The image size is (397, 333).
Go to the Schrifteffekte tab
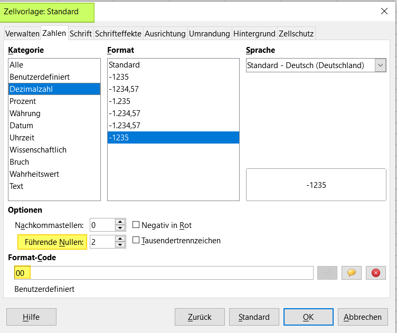(118, 34)
